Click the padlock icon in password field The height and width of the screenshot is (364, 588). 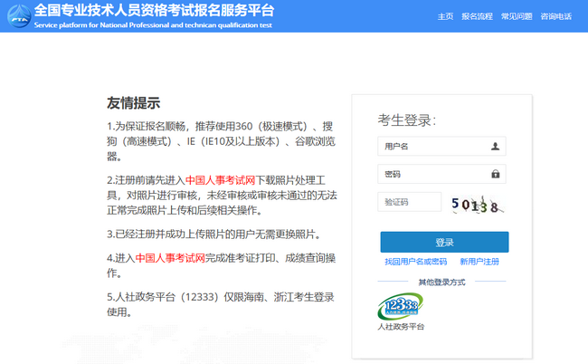pyautogui.click(x=495, y=174)
